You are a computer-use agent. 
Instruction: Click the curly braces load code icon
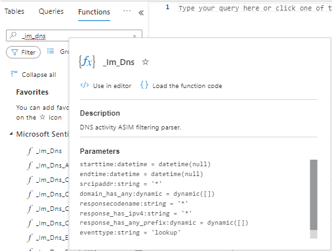pos(144,85)
